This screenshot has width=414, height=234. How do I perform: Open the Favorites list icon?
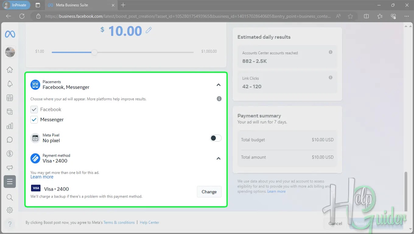click(380, 16)
